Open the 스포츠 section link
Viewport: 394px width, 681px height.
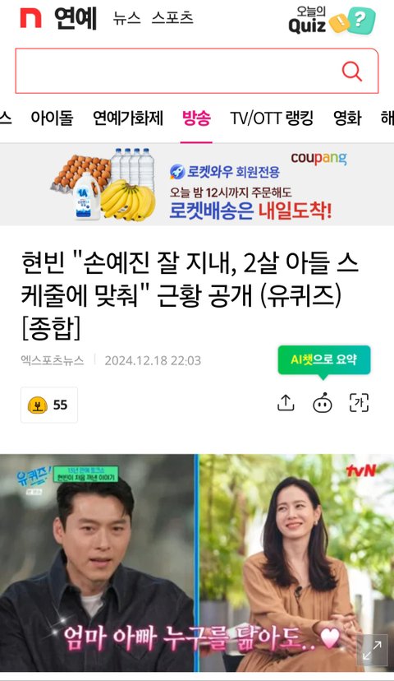[x=172, y=18]
